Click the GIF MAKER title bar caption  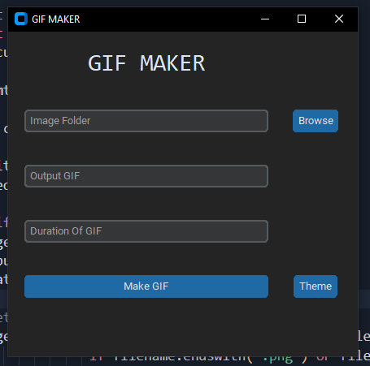click(x=56, y=19)
